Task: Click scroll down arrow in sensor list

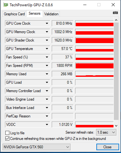Action: [116, 126]
